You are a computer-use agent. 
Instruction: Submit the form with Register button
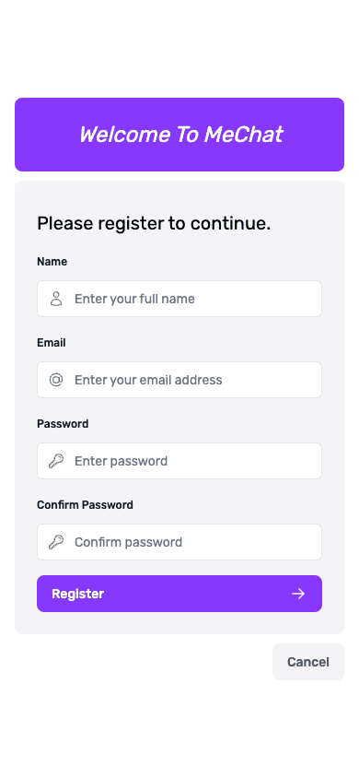pos(179,594)
